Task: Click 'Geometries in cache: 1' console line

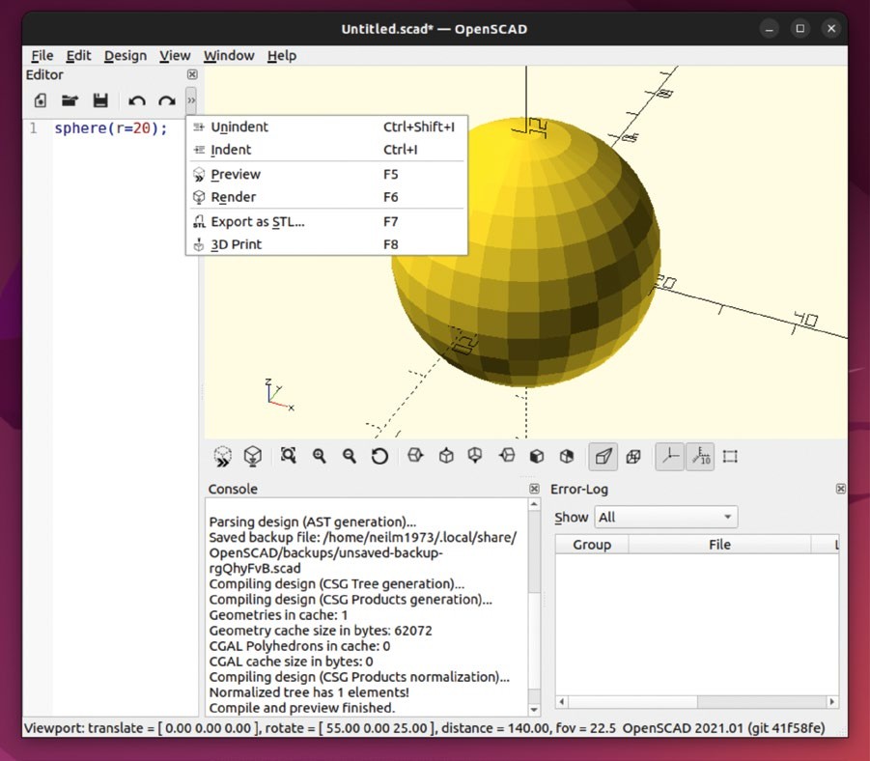Action: click(x=278, y=615)
